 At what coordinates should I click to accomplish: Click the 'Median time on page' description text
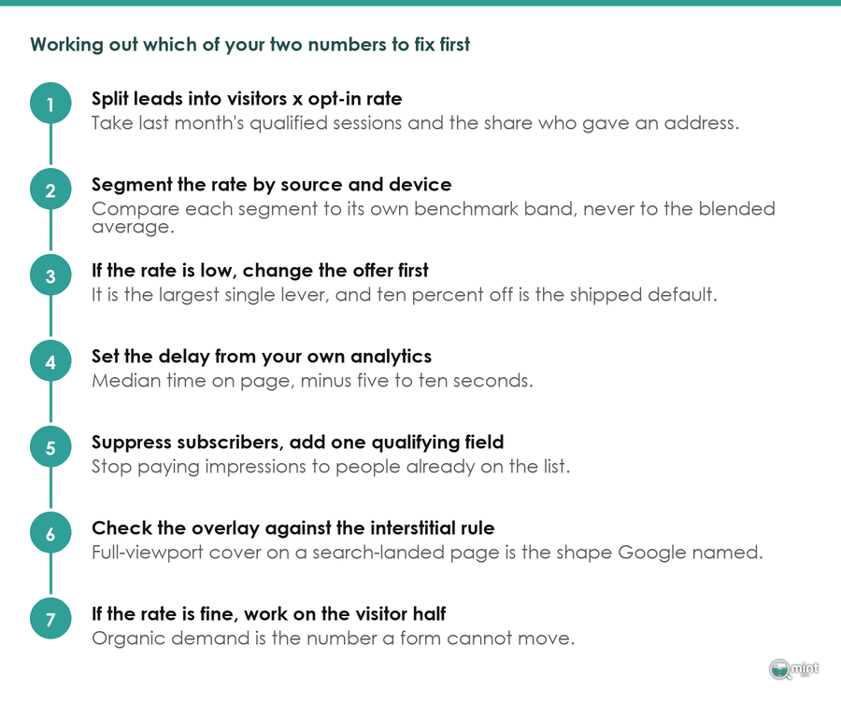[312, 381]
